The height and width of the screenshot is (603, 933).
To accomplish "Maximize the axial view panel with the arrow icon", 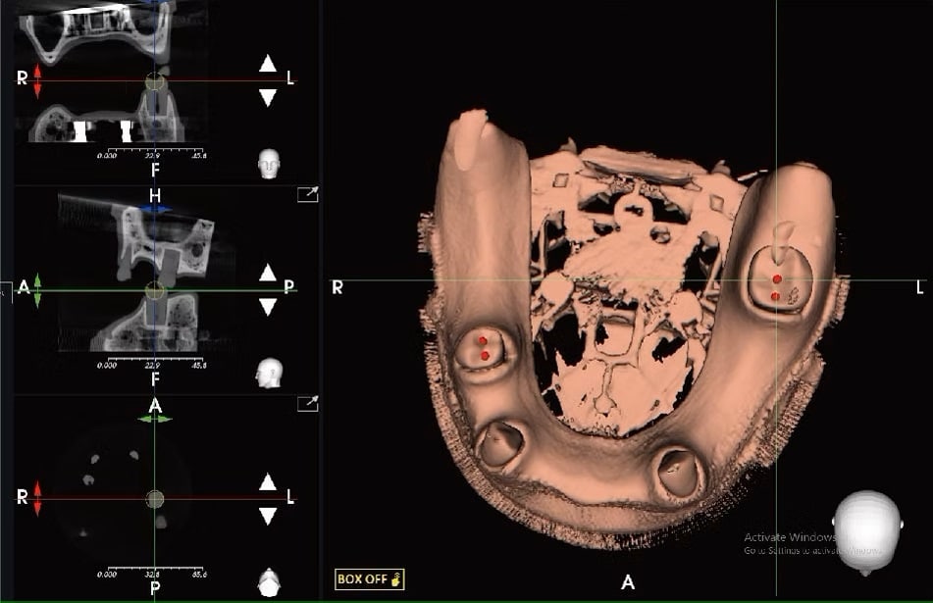I will click(308, 403).
